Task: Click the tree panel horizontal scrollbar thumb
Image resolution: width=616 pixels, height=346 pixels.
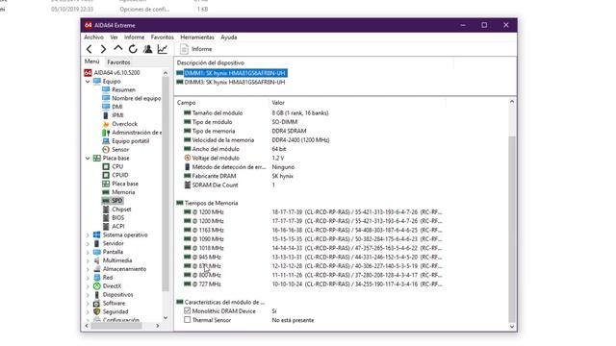Action: tap(116, 326)
